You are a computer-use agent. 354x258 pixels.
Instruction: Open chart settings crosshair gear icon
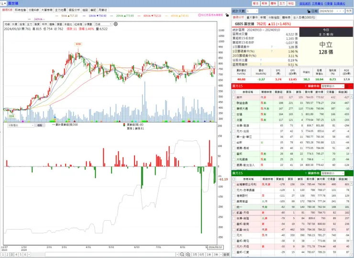[x=116, y=24]
